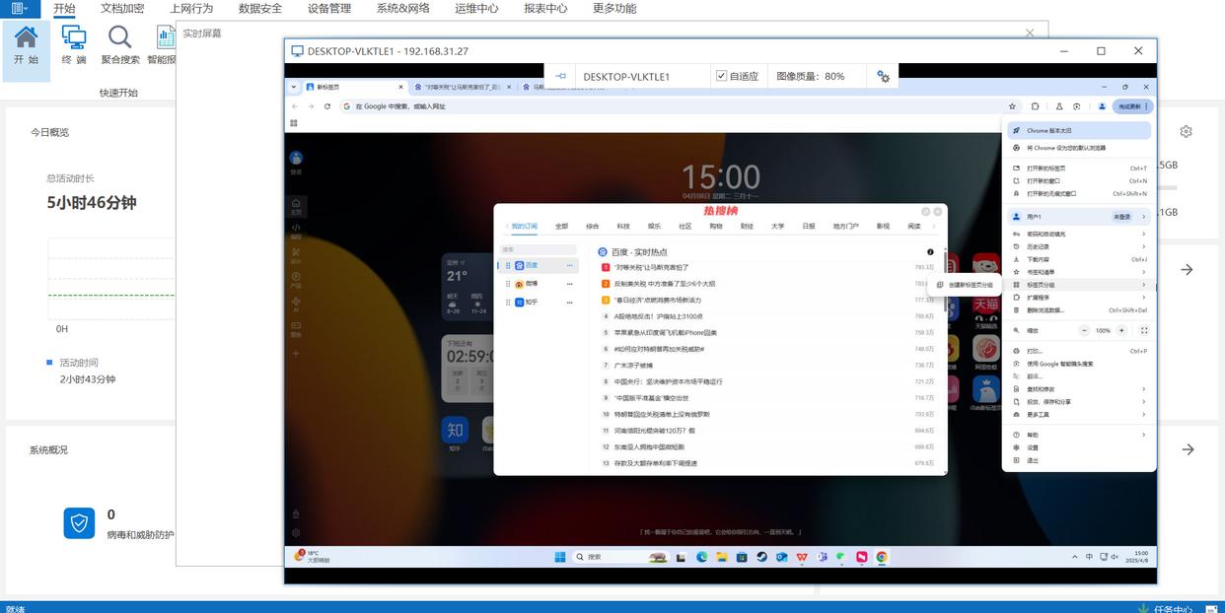Click 创建新标签页分组 submenu item
This screenshot has width=1225, height=613.
tap(966, 285)
